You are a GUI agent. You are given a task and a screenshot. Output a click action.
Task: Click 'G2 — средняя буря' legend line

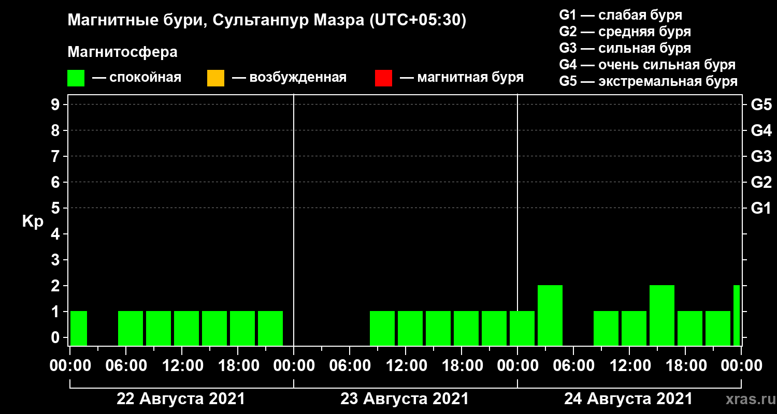click(x=625, y=32)
